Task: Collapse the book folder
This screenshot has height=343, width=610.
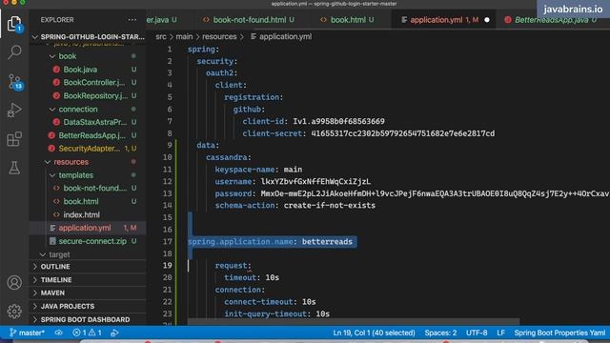Action: coord(68,56)
